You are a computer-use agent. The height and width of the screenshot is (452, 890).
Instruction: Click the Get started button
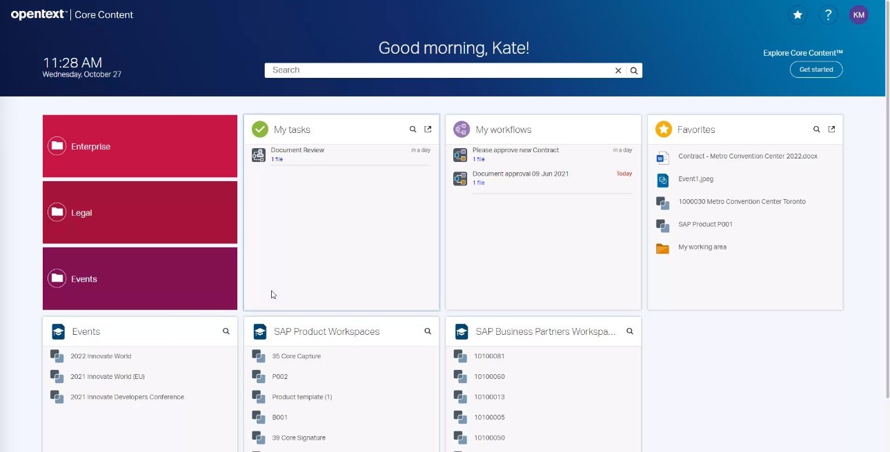(x=815, y=70)
